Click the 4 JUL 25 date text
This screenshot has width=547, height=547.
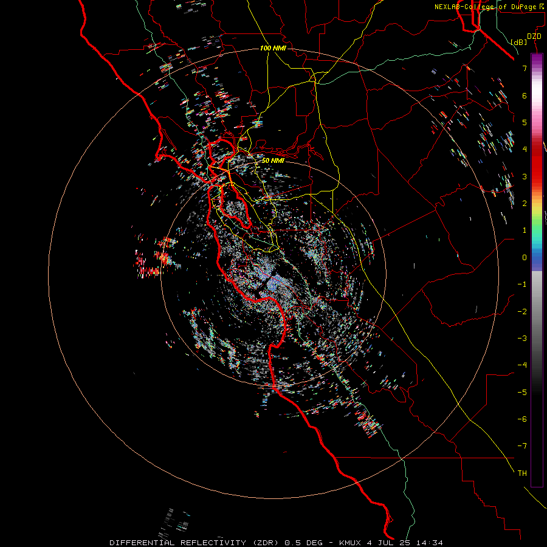tap(388, 543)
